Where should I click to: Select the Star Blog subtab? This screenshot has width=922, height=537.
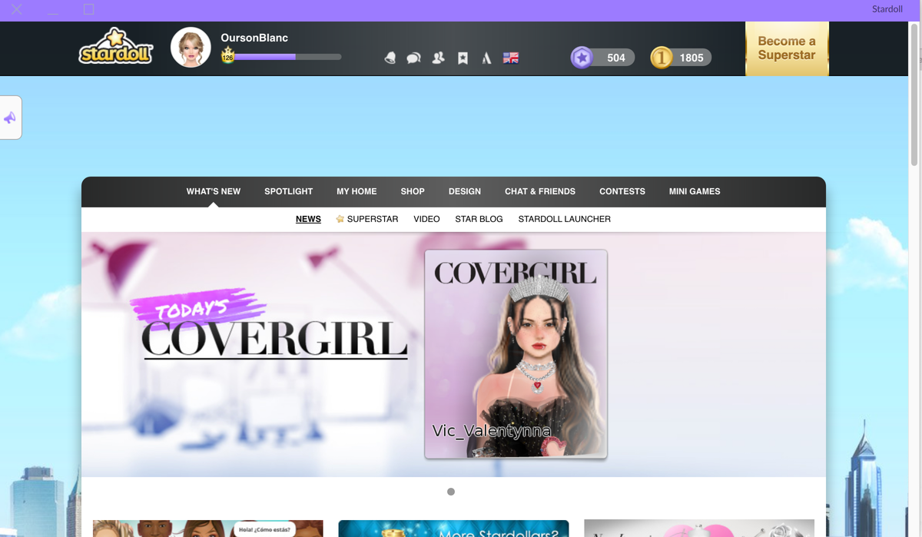pos(479,219)
